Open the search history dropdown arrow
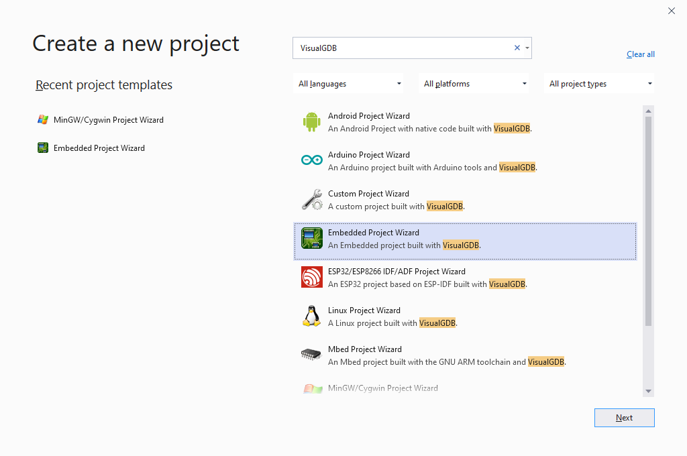The image size is (687, 456). click(527, 48)
